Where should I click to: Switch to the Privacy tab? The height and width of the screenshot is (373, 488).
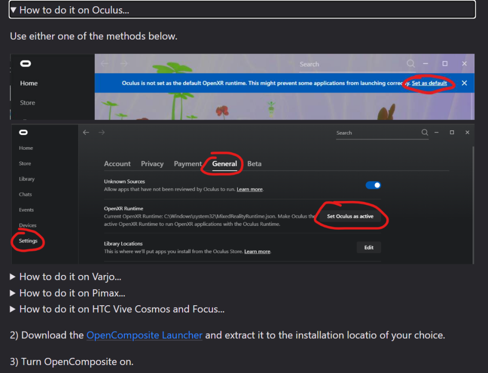tap(152, 164)
